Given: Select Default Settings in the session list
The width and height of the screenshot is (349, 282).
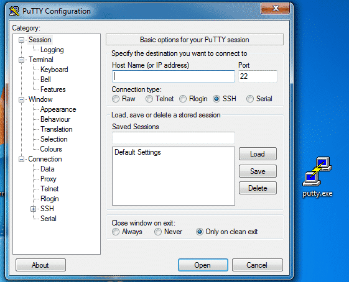Looking at the screenshot, I should (x=137, y=152).
